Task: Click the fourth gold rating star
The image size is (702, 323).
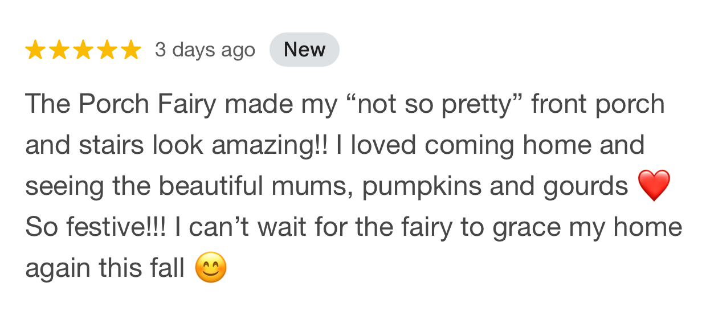Action: pyautogui.click(x=107, y=50)
